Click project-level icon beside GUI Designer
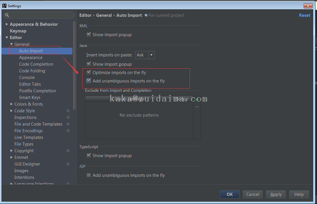 (x=68, y=164)
